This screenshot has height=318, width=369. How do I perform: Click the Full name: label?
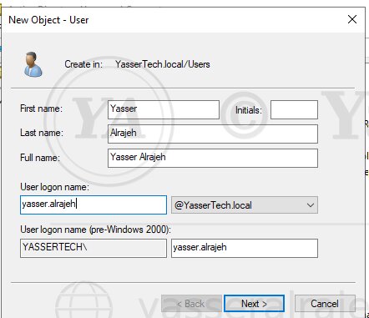point(40,158)
